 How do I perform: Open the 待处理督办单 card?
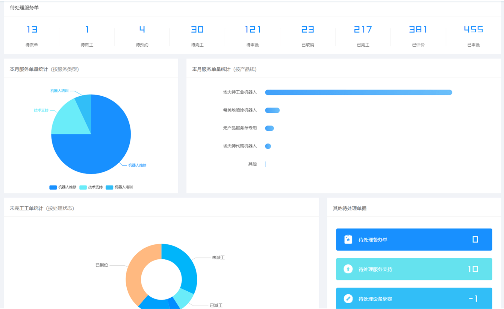coord(414,239)
